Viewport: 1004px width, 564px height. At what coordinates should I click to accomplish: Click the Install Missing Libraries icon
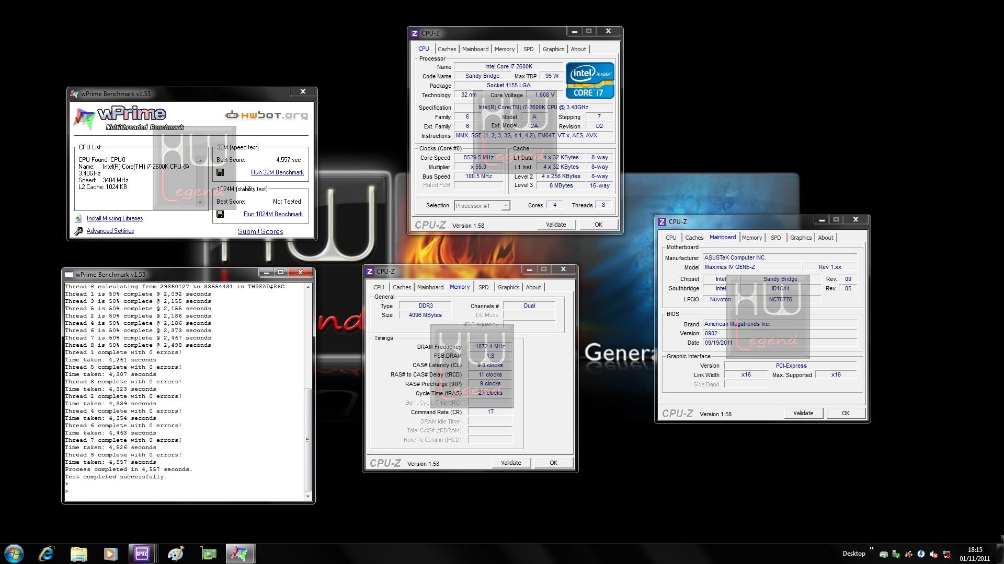click(x=78, y=218)
